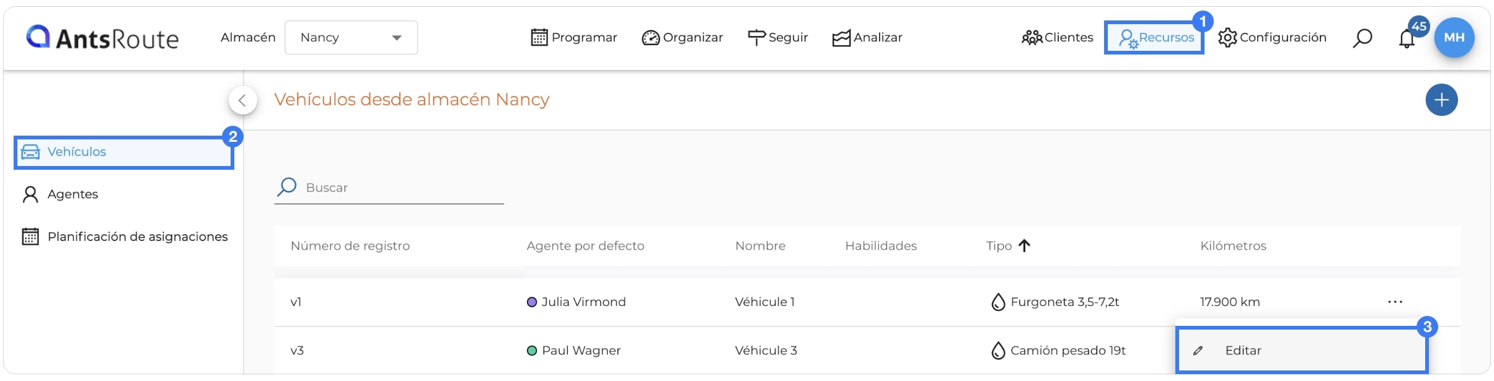Click the drop icon in Furgoneta row
Image resolution: width=1494 pixels, height=381 pixels.
tap(997, 302)
